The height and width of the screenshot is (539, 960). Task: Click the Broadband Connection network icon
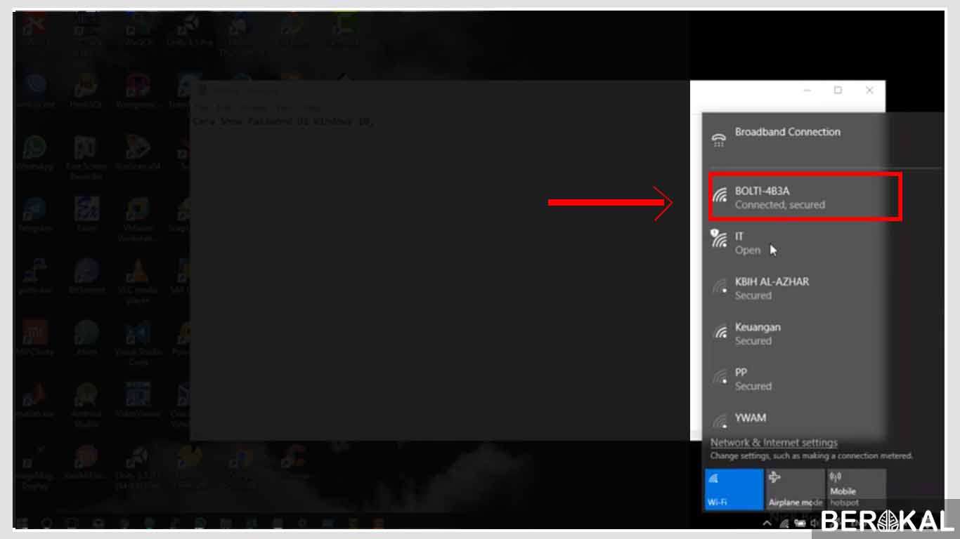pyautogui.click(x=718, y=137)
